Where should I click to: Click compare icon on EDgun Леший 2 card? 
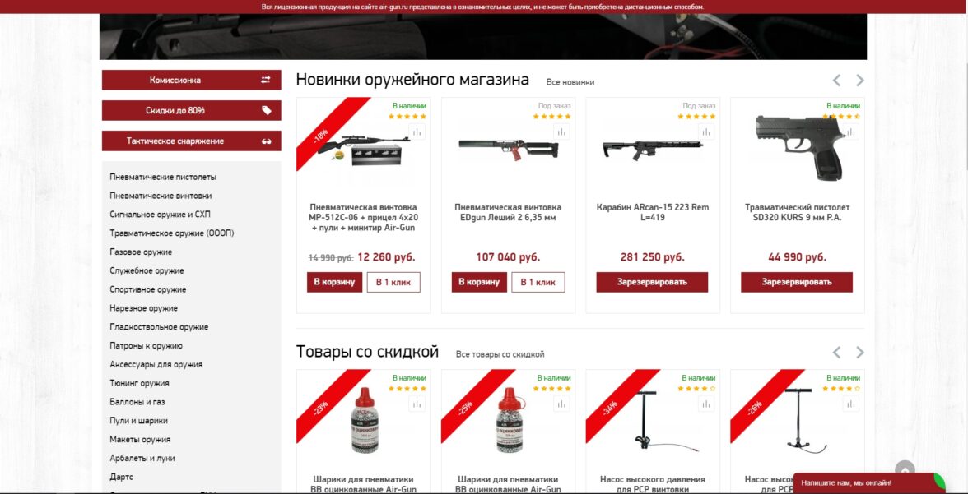[561, 132]
